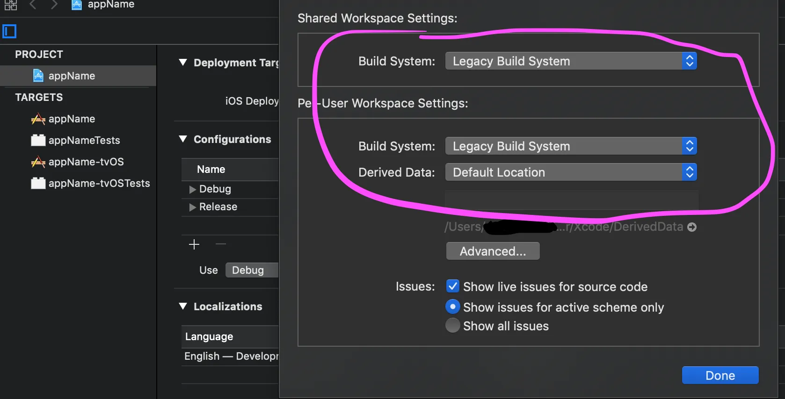Image resolution: width=785 pixels, height=399 pixels.
Task: Click the Advanced... button
Action: 493,251
